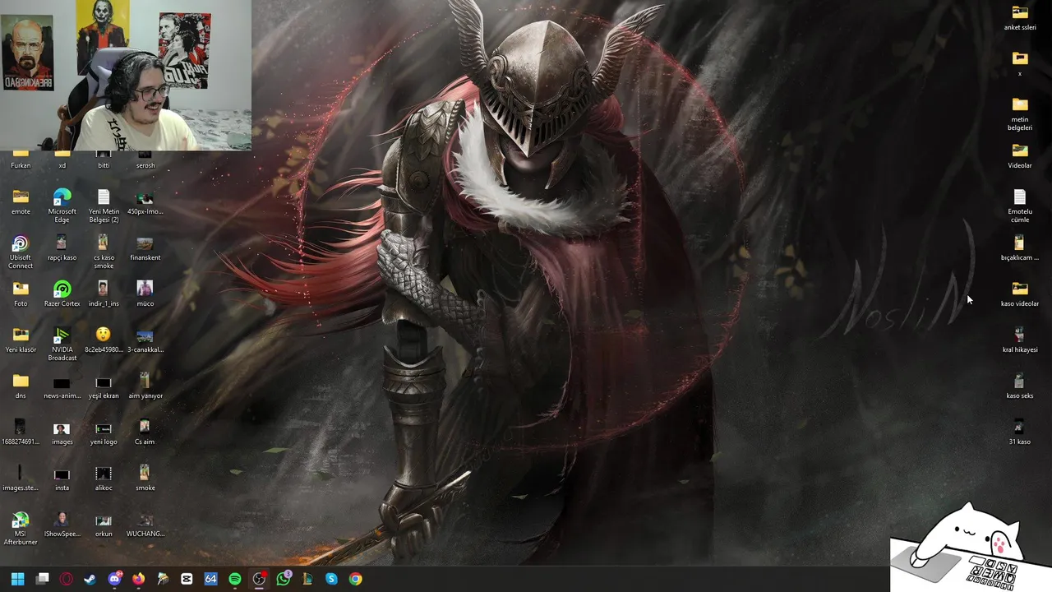The width and height of the screenshot is (1052, 592).
Task: Select the Cs aim file
Action: 145,432
